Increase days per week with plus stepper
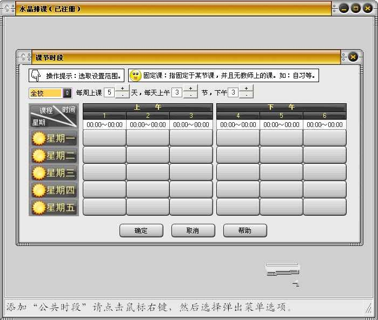 (x=122, y=88)
